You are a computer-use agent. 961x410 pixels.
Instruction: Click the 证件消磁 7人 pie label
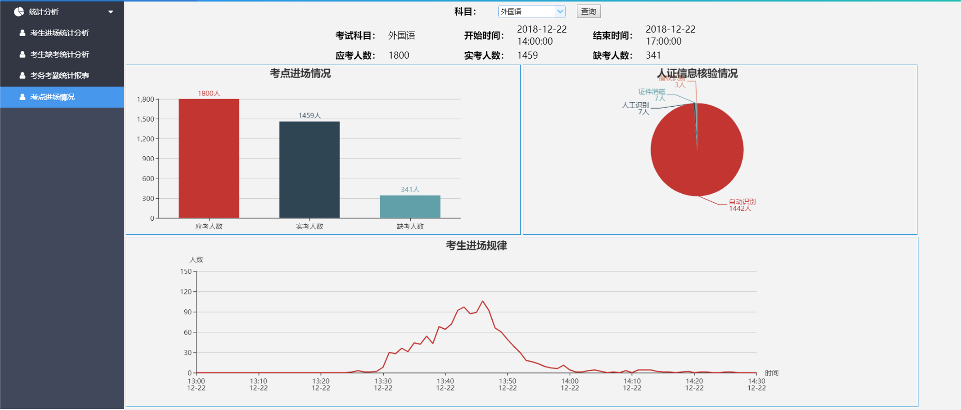(x=652, y=95)
